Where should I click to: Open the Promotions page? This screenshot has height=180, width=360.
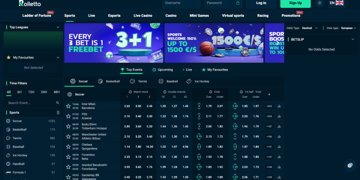[291, 15]
